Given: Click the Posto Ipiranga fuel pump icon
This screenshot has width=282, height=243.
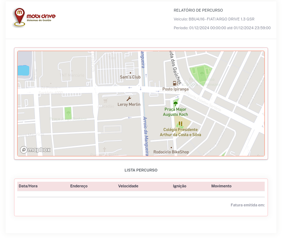Looking at the screenshot, I should [174, 83].
